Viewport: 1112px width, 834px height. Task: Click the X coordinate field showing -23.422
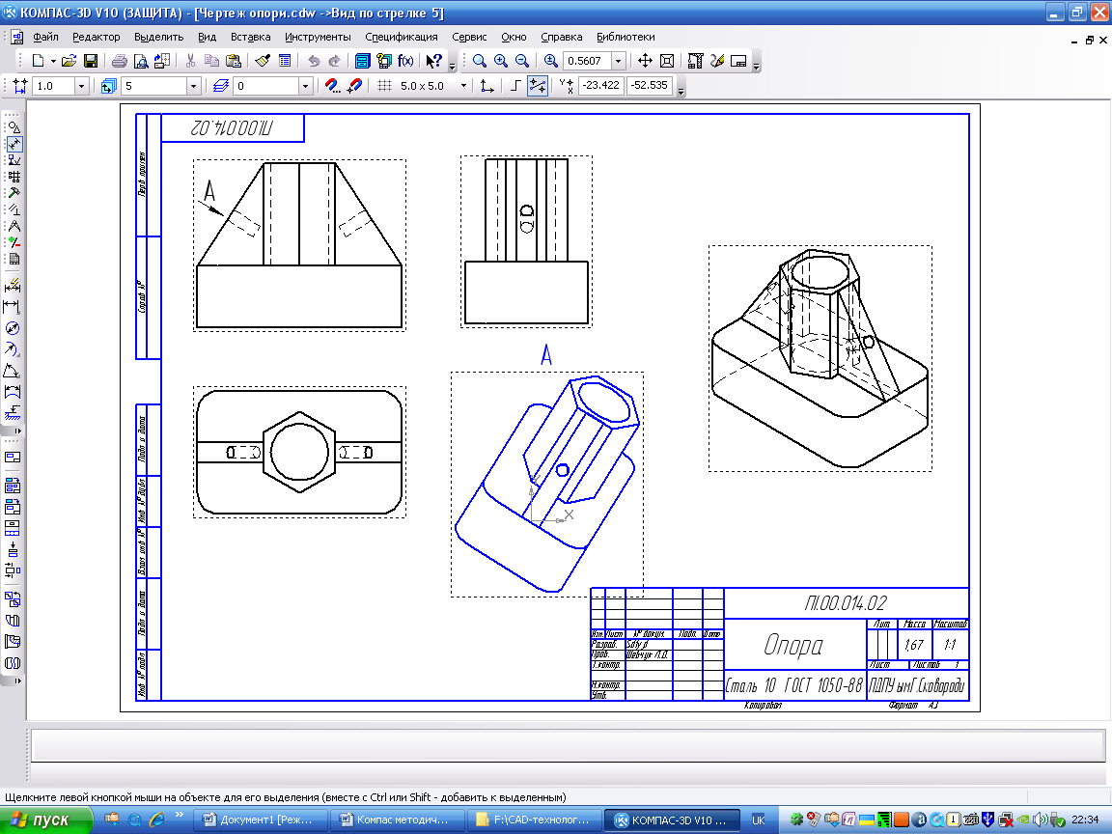pos(600,86)
